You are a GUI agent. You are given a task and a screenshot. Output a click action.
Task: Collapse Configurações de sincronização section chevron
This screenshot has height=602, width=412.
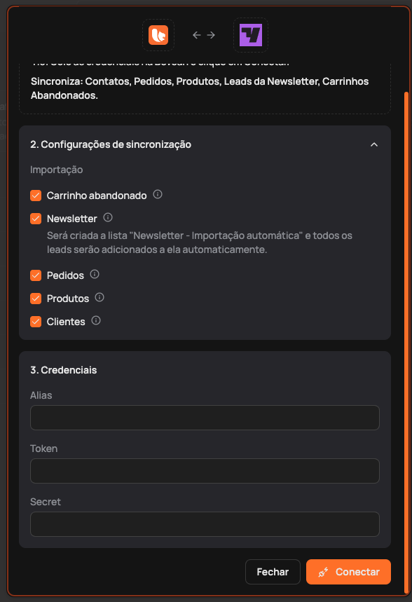click(x=374, y=145)
